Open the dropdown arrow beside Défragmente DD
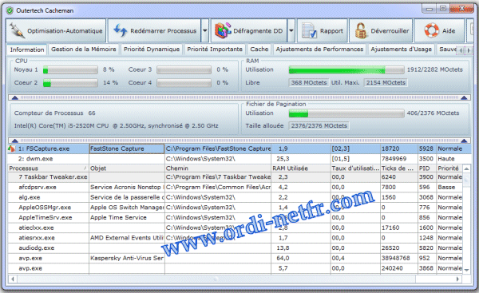The width and height of the screenshot is (479, 293). [291, 30]
